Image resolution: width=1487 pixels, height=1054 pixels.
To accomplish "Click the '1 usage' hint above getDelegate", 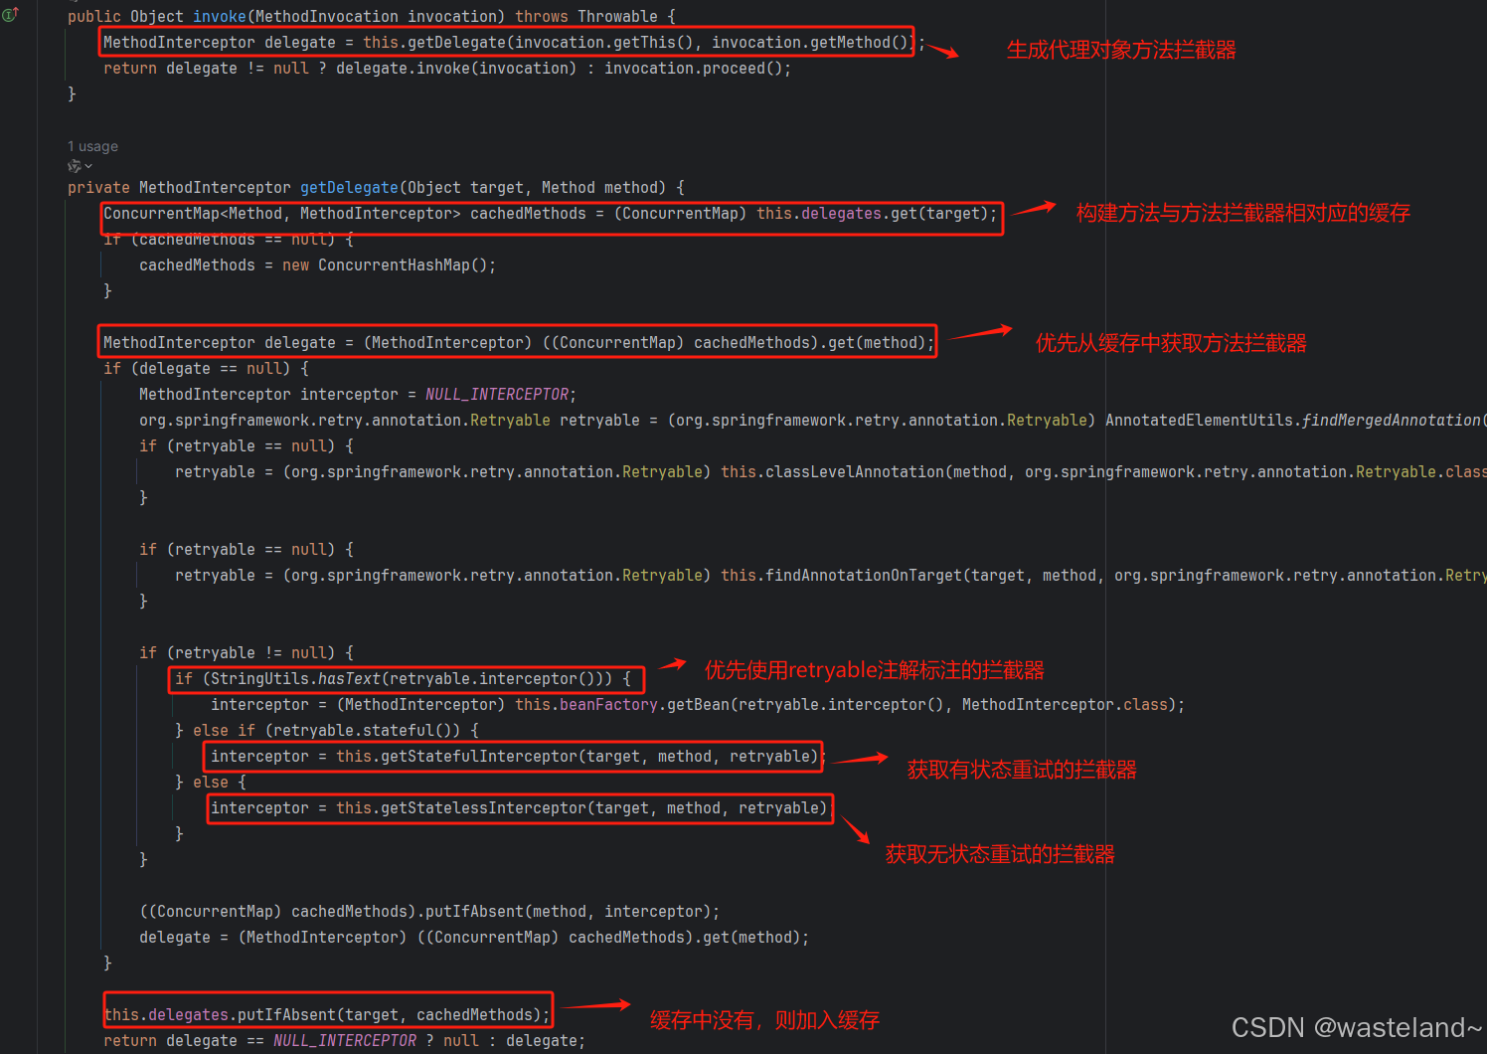I will click(x=91, y=145).
